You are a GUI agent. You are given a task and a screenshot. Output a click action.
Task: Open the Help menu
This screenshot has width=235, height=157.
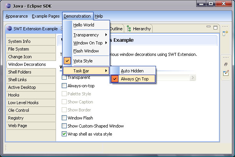[x=99, y=16]
